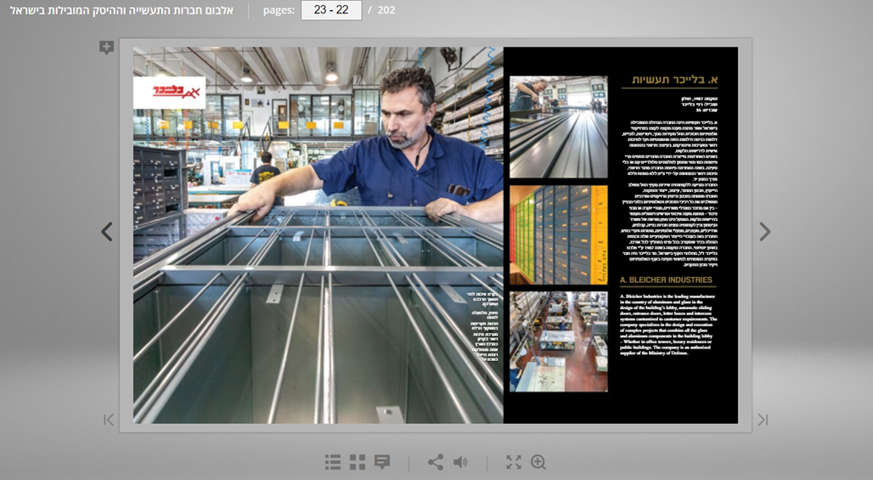Jump to the first page

click(109, 420)
